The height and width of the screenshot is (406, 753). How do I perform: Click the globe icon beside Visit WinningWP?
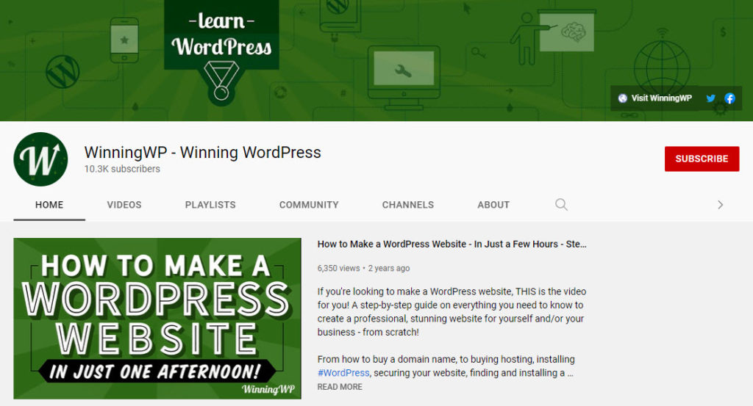[622, 98]
